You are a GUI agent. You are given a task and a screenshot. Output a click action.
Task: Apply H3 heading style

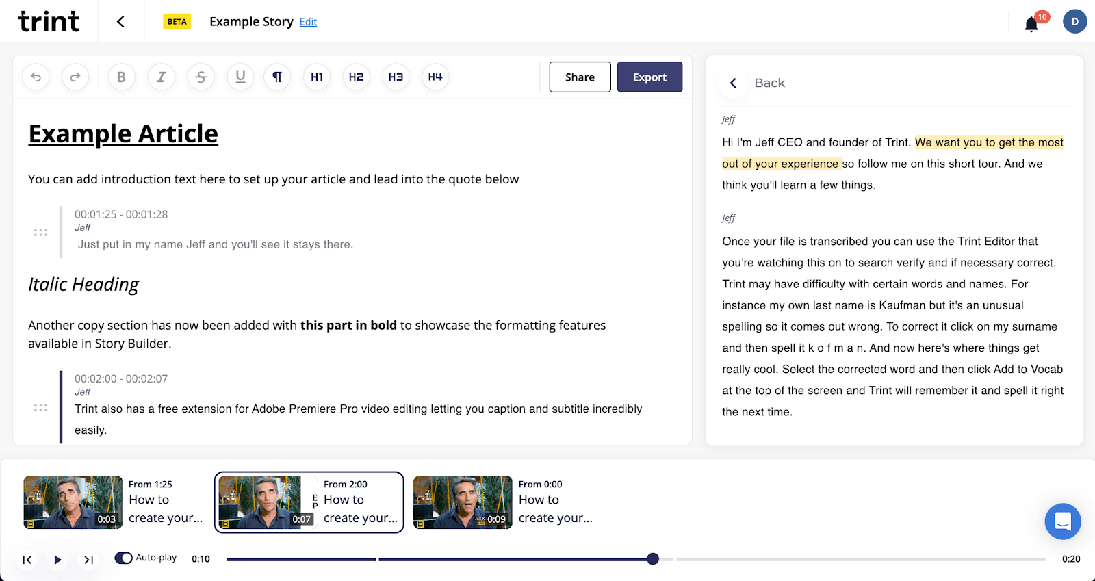point(396,77)
